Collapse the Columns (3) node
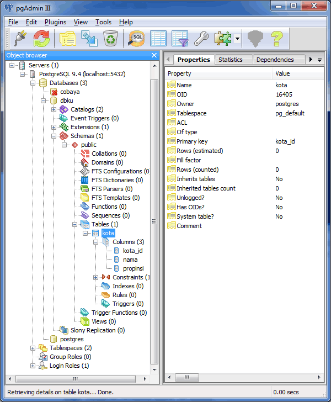This screenshot has width=331, height=402. coord(95,242)
